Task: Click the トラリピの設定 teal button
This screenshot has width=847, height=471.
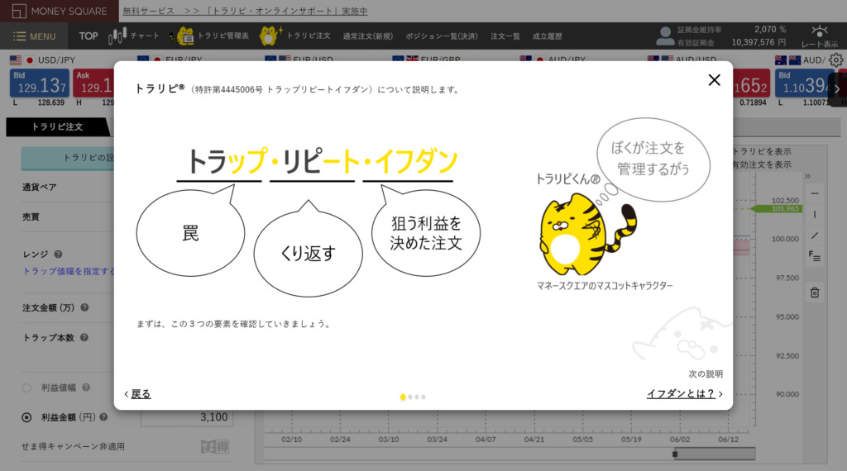Action: click(x=68, y=158)
